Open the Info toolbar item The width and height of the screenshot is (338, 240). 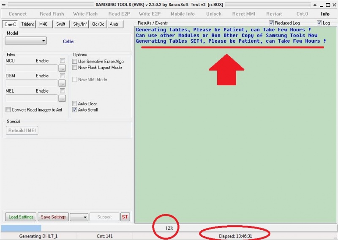click(325, 14)
